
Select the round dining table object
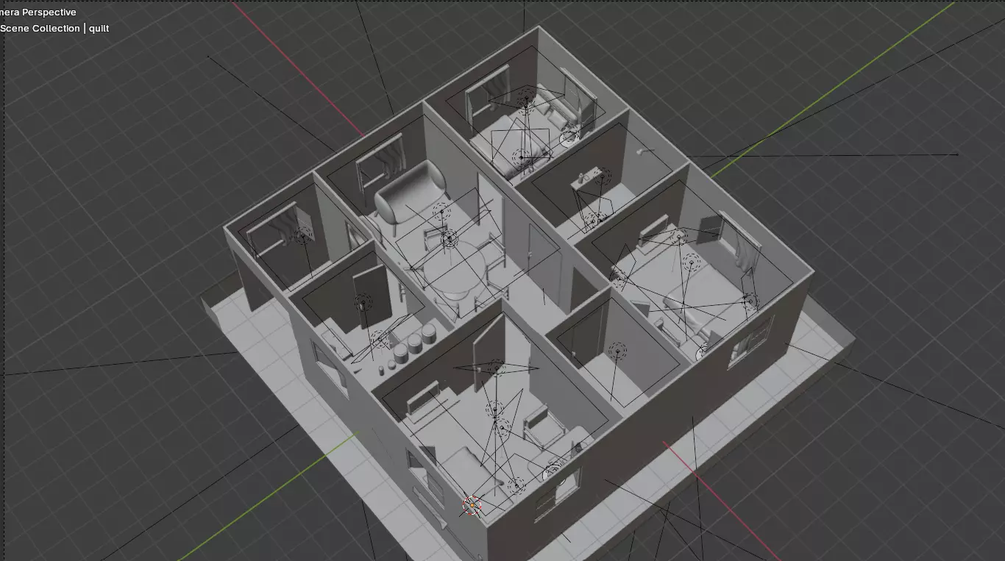(453, 273)
